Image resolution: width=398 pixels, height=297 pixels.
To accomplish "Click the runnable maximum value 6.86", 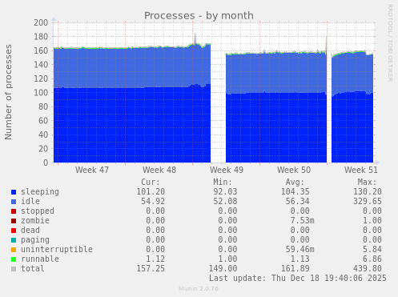I will 372,259.
